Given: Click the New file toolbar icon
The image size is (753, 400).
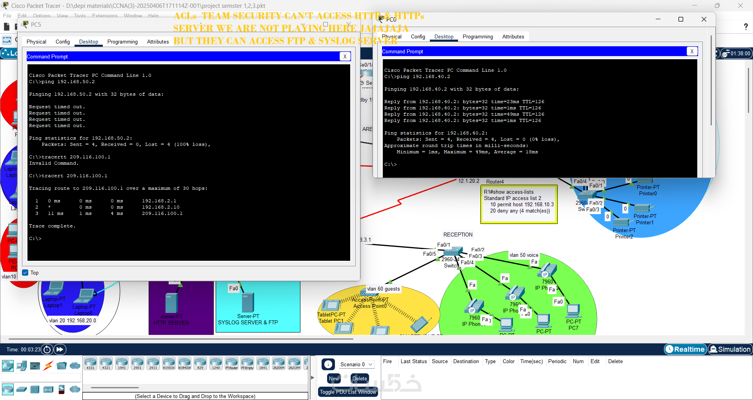Looking at the screenshot, I should point(6,27).
